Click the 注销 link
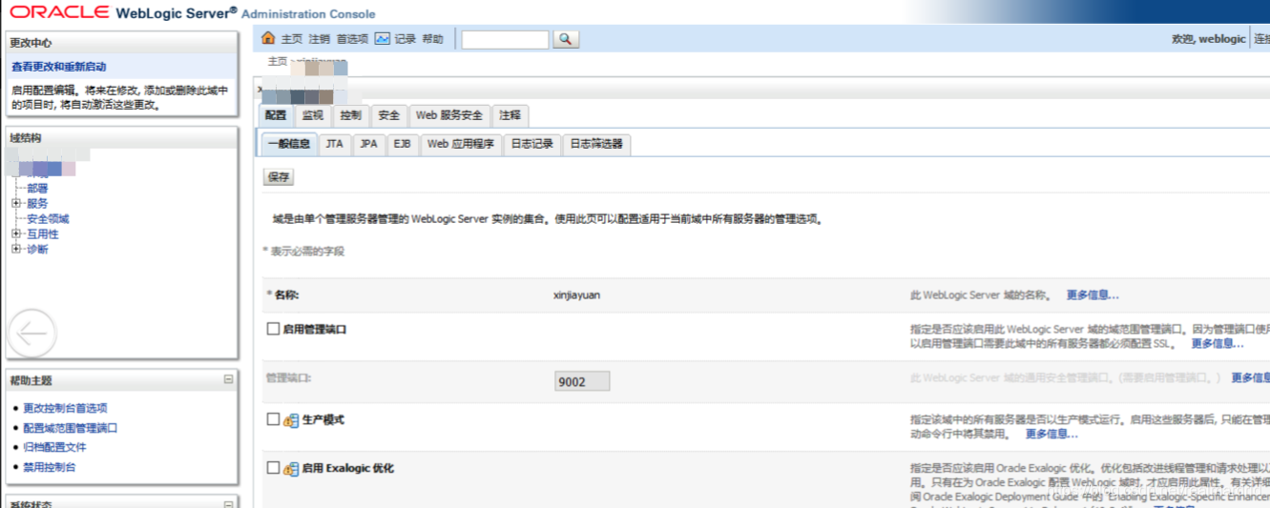 click(320, 39)
